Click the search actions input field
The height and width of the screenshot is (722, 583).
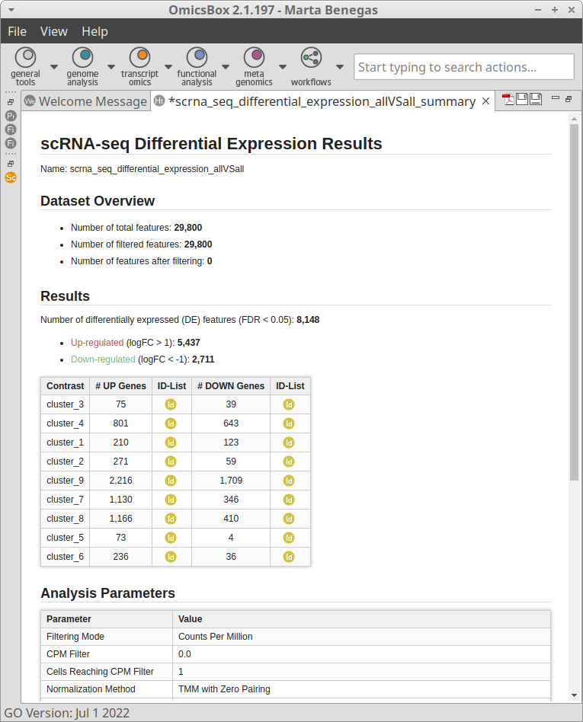click(x=463, y=67)
